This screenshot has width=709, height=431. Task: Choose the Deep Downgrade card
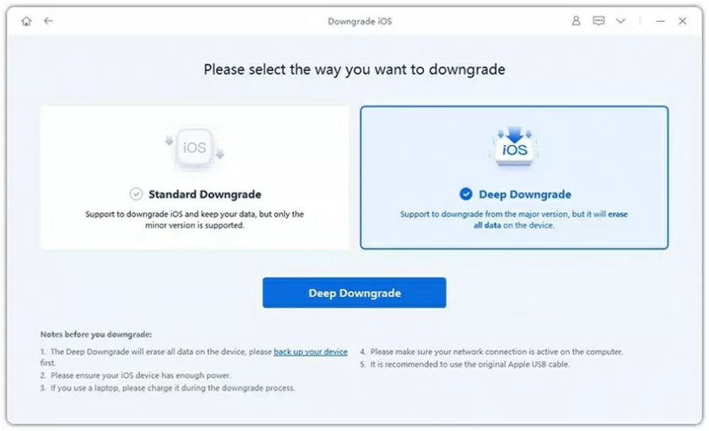[x=514, y=178]
